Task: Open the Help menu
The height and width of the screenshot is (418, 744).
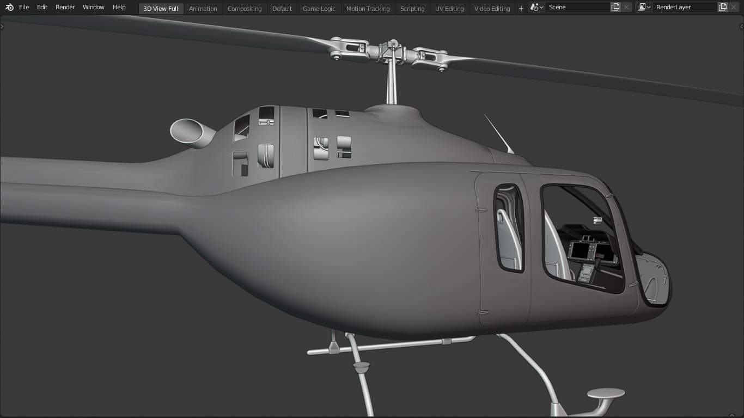Action: 119,7
